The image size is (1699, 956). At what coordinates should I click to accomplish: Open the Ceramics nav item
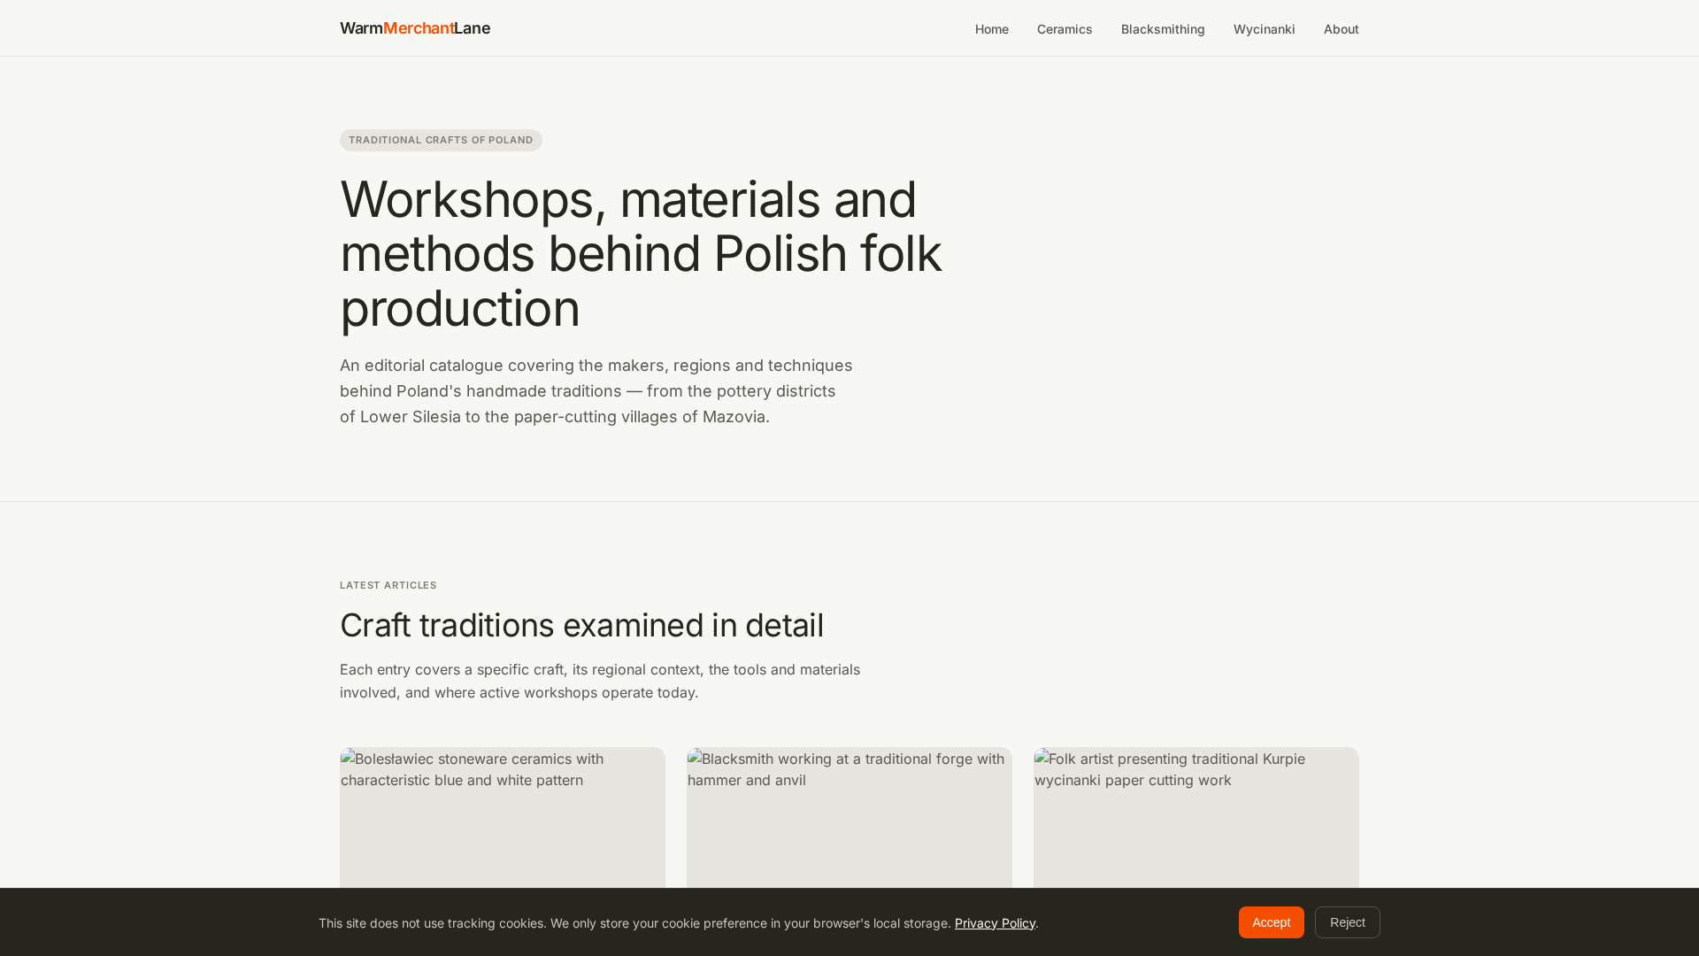pyautogui.click(x=1065, y=29)
